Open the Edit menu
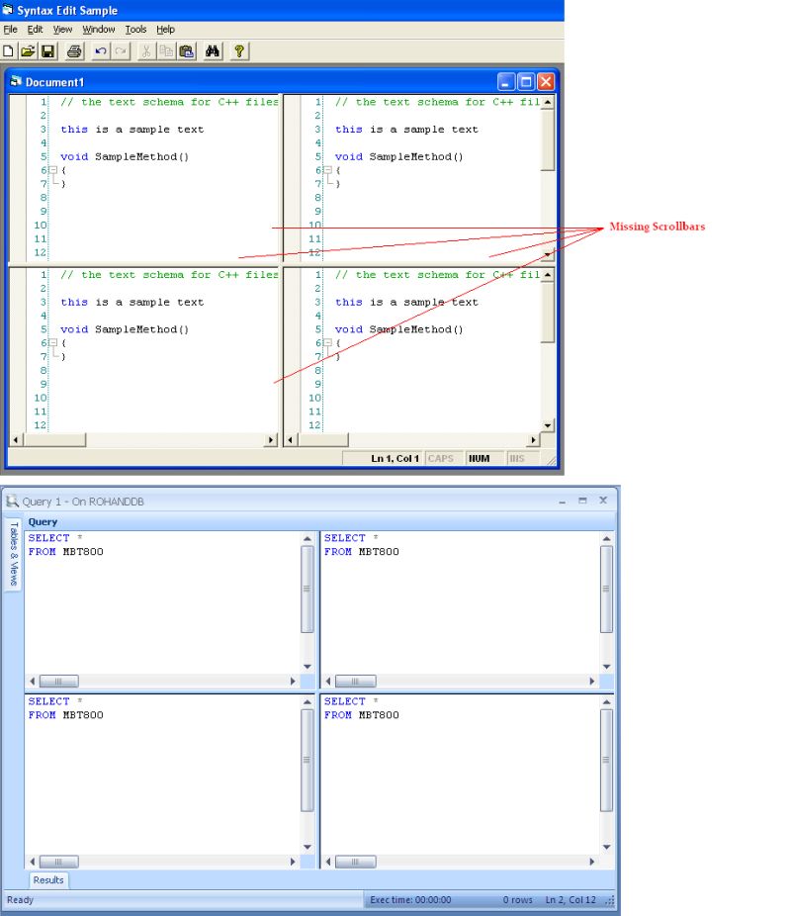Image resolution: width=791 pixels, height=916 pixels. click(35, 30)
